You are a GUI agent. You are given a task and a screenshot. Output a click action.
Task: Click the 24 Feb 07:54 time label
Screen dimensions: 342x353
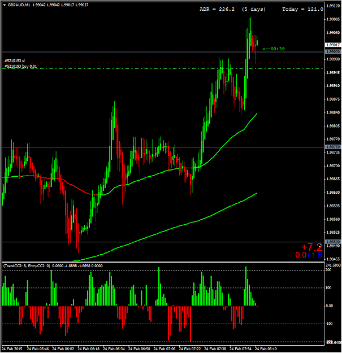click(240, 349)
